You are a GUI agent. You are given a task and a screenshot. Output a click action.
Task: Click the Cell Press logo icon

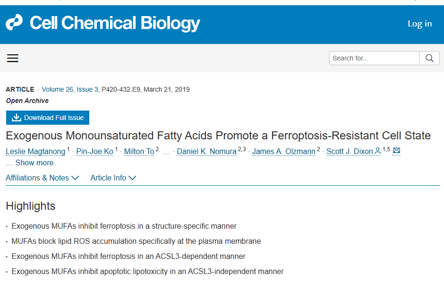14,23
